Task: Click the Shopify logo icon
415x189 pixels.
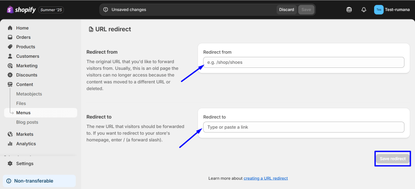Action: click(x=10, y=10)
